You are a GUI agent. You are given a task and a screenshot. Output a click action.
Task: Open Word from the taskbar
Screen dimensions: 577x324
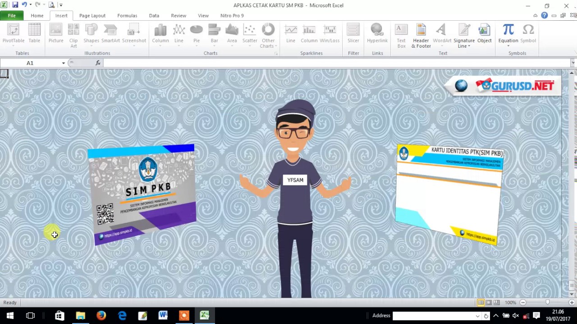coord(163,316)
